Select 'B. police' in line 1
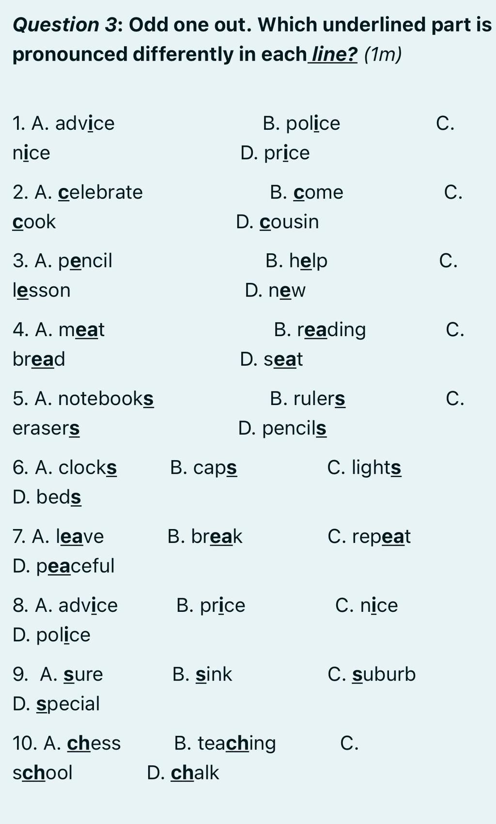Viewport: 496px width, 824px height. (x=301, y=123)
